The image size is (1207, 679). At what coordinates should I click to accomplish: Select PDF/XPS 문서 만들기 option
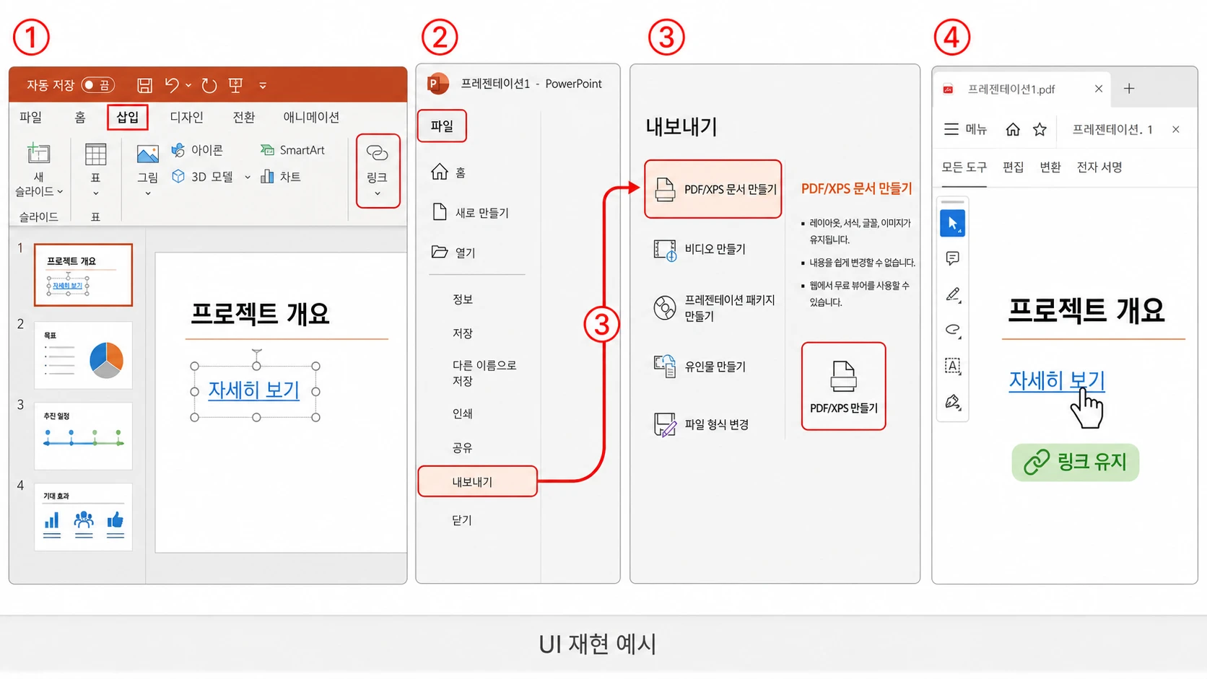(713, 189)
